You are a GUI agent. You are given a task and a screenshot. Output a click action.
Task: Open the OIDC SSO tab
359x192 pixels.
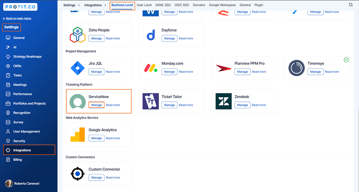point(182,5)
